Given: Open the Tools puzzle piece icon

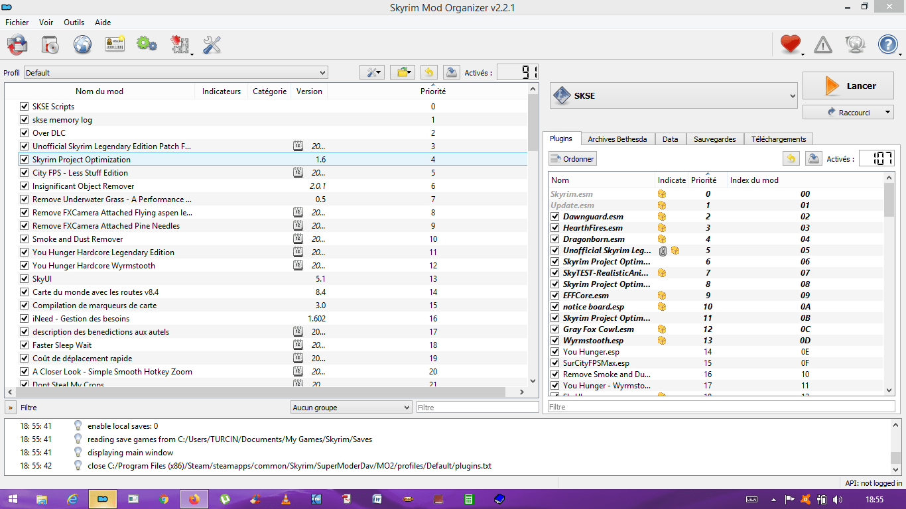Looking at the screenshot, I should tap(180, 45).
